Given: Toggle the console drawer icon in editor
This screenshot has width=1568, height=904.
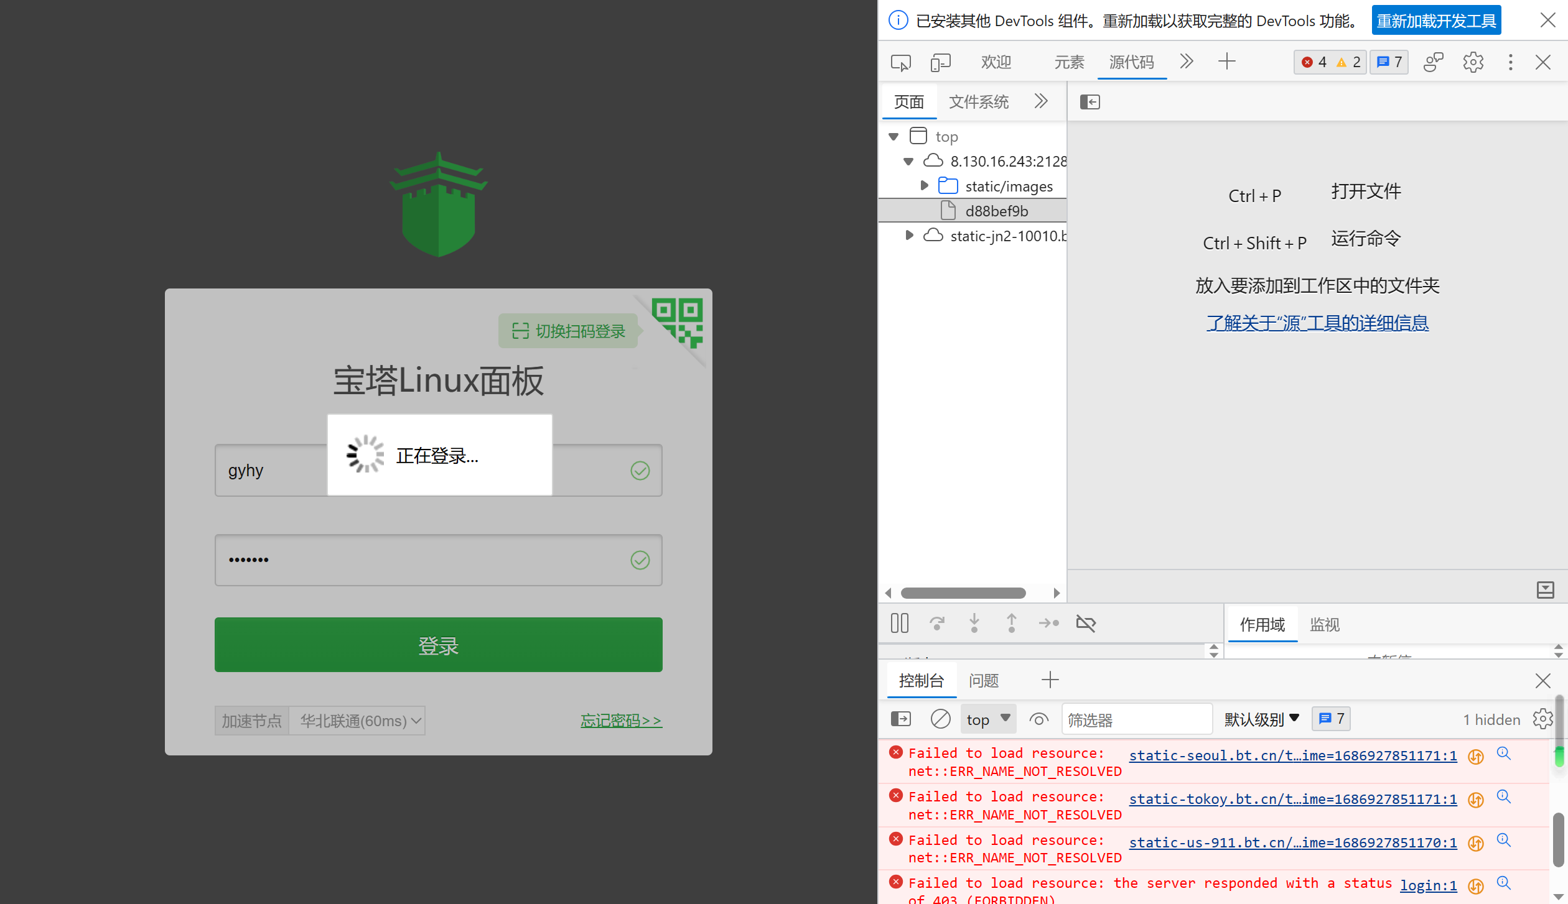Looking at the screenshot, I should pos(1545,589).
